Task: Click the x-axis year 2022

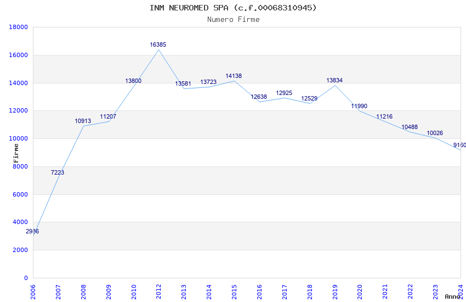Action: (x=410, y=292)
